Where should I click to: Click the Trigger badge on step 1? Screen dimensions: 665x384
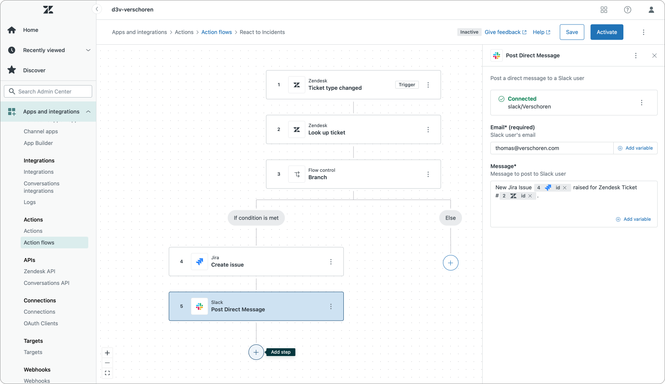tap(407, 85)
